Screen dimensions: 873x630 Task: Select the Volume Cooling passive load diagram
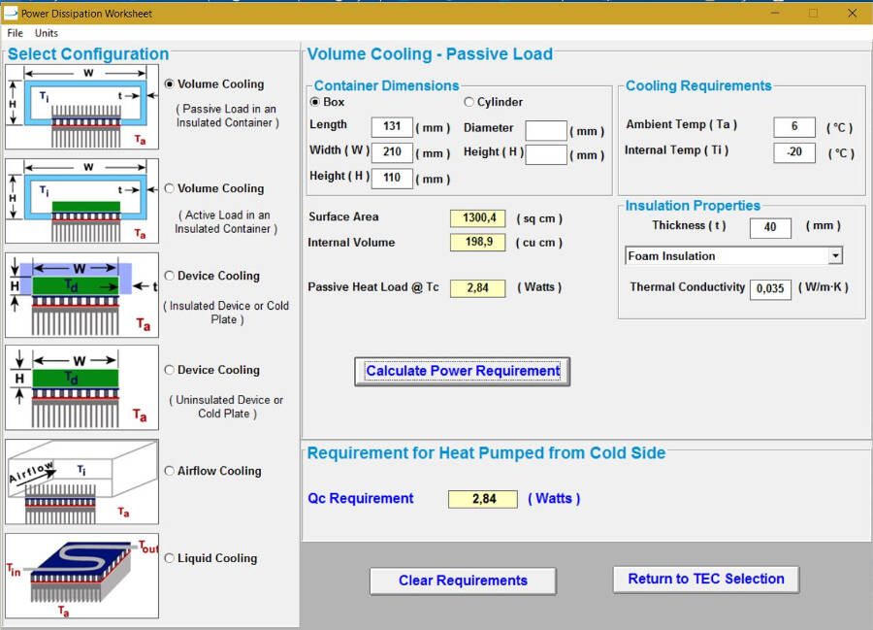coord(81,108)
